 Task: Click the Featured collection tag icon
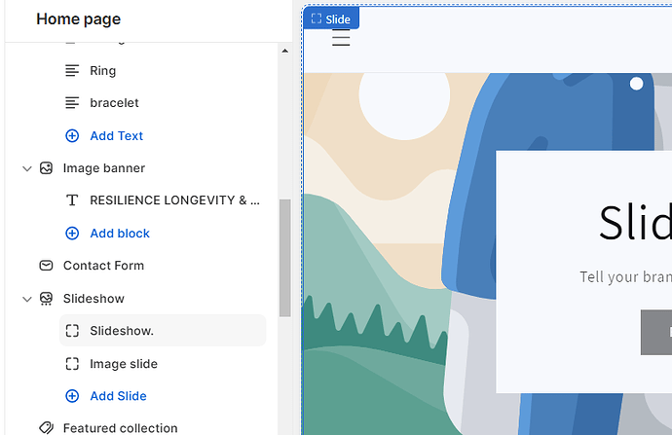tap(47, 428)
